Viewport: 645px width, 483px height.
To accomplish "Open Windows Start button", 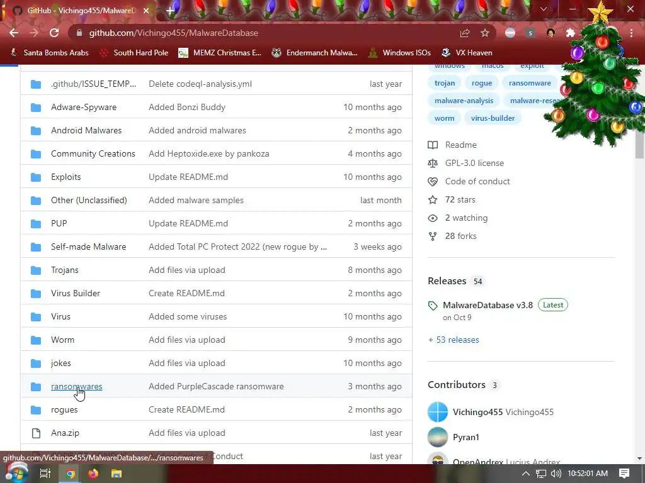I will [16, 474].
